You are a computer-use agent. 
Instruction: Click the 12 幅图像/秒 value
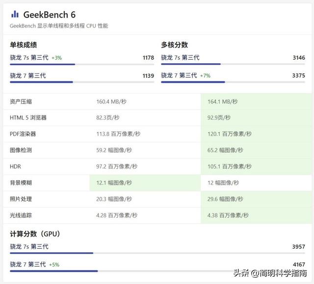pos(223,183)
